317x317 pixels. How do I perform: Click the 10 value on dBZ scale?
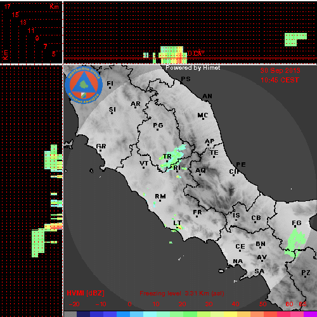coord(156,304)
